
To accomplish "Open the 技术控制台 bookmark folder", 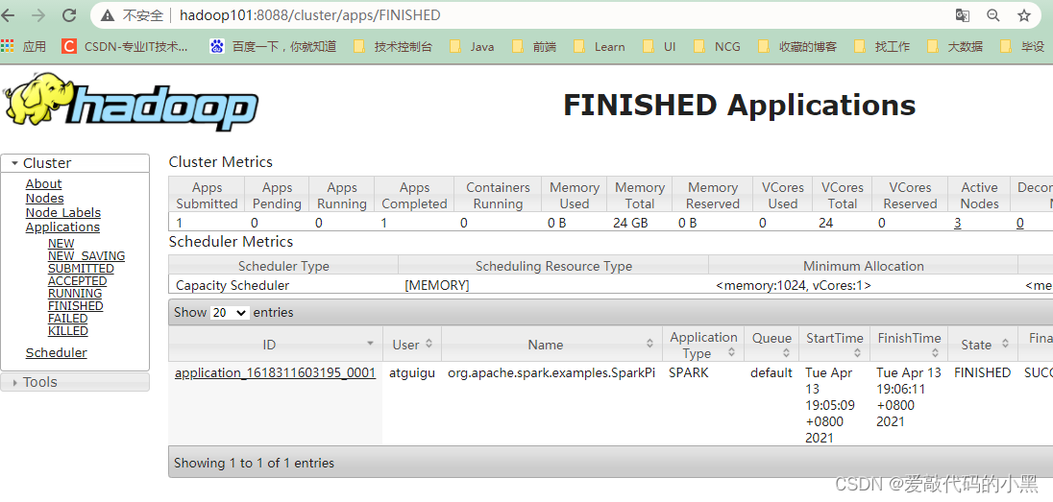I will click(394, 46).
